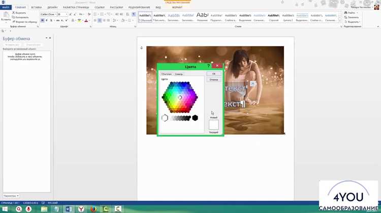381x213 pixels.
Task: Pick the large white hexagon swatch
Action: pos(165,118)
